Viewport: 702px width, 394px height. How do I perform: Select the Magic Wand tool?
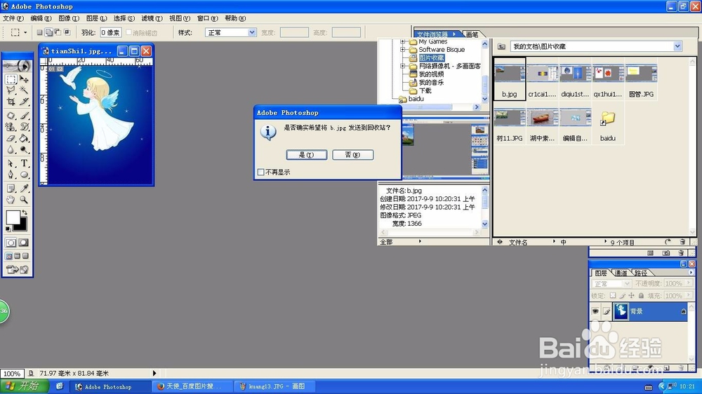click(x=24, y=90)
